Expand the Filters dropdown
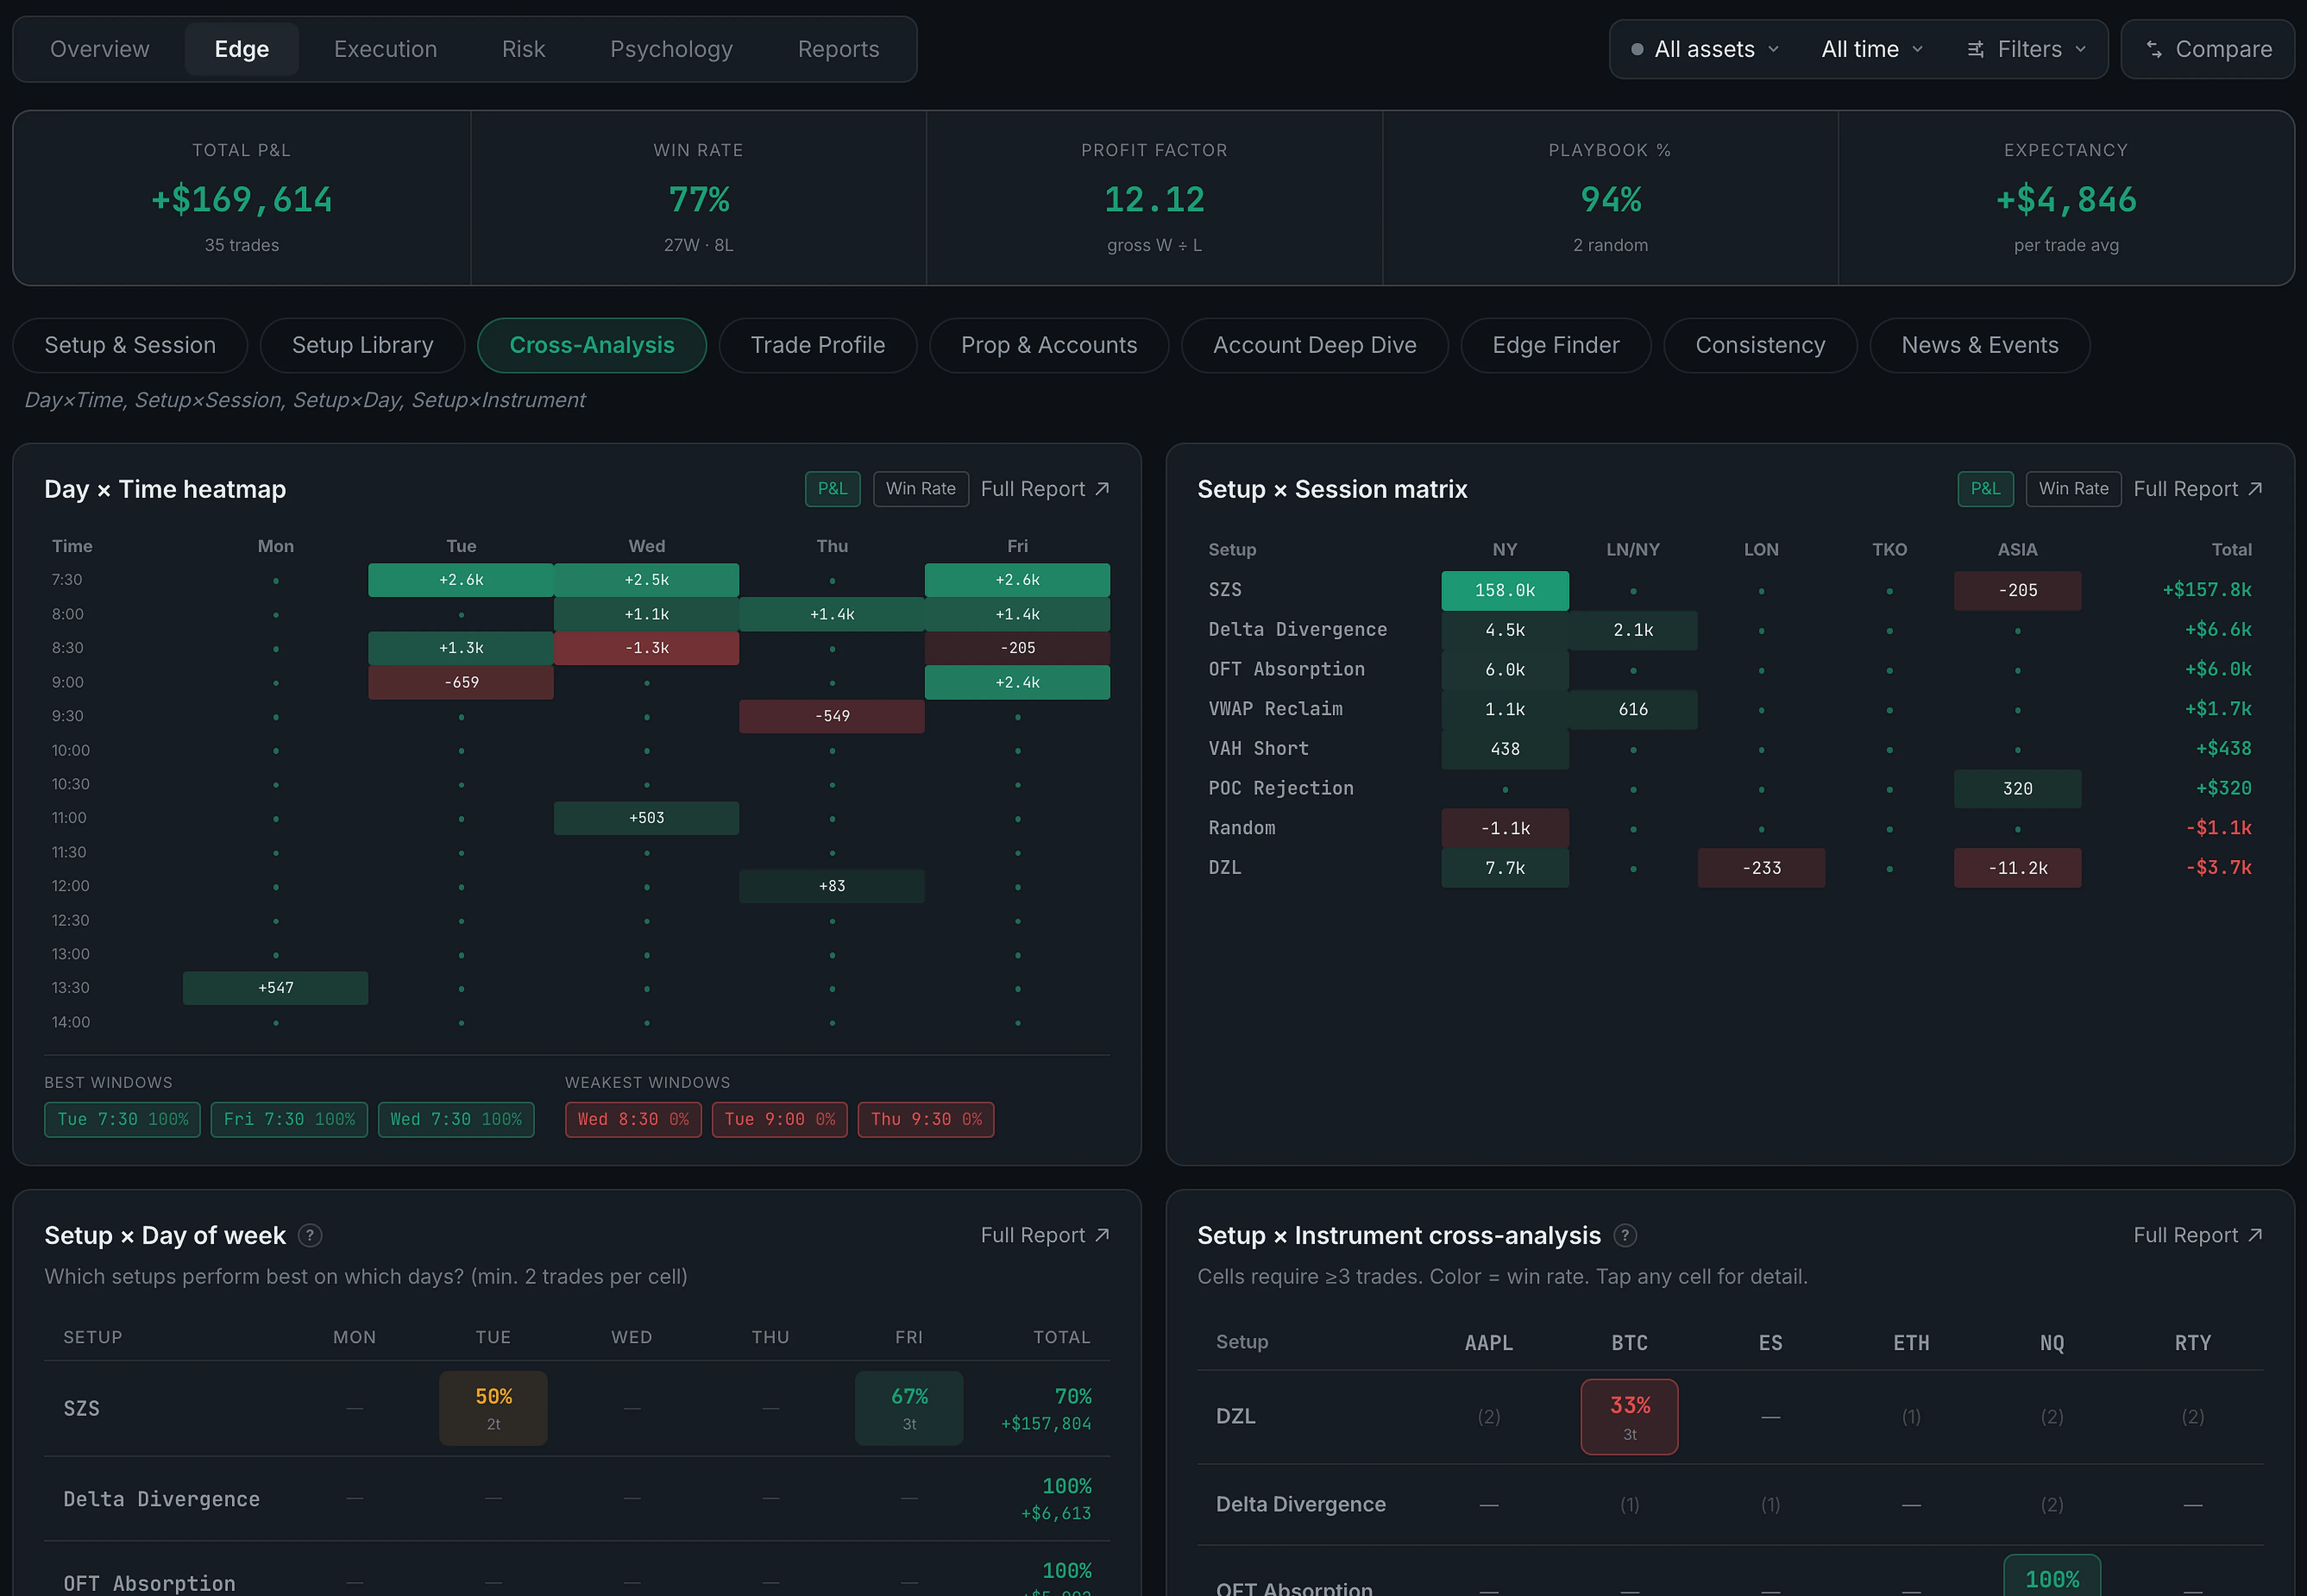 [x=2027, y=49]
